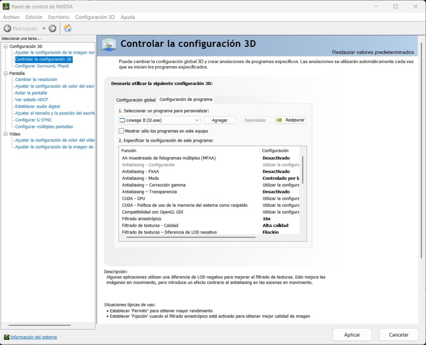This screenshot has height=345, width=426.
Task: Click Restaurar valores predeterminados link
Action: (373, 52)
